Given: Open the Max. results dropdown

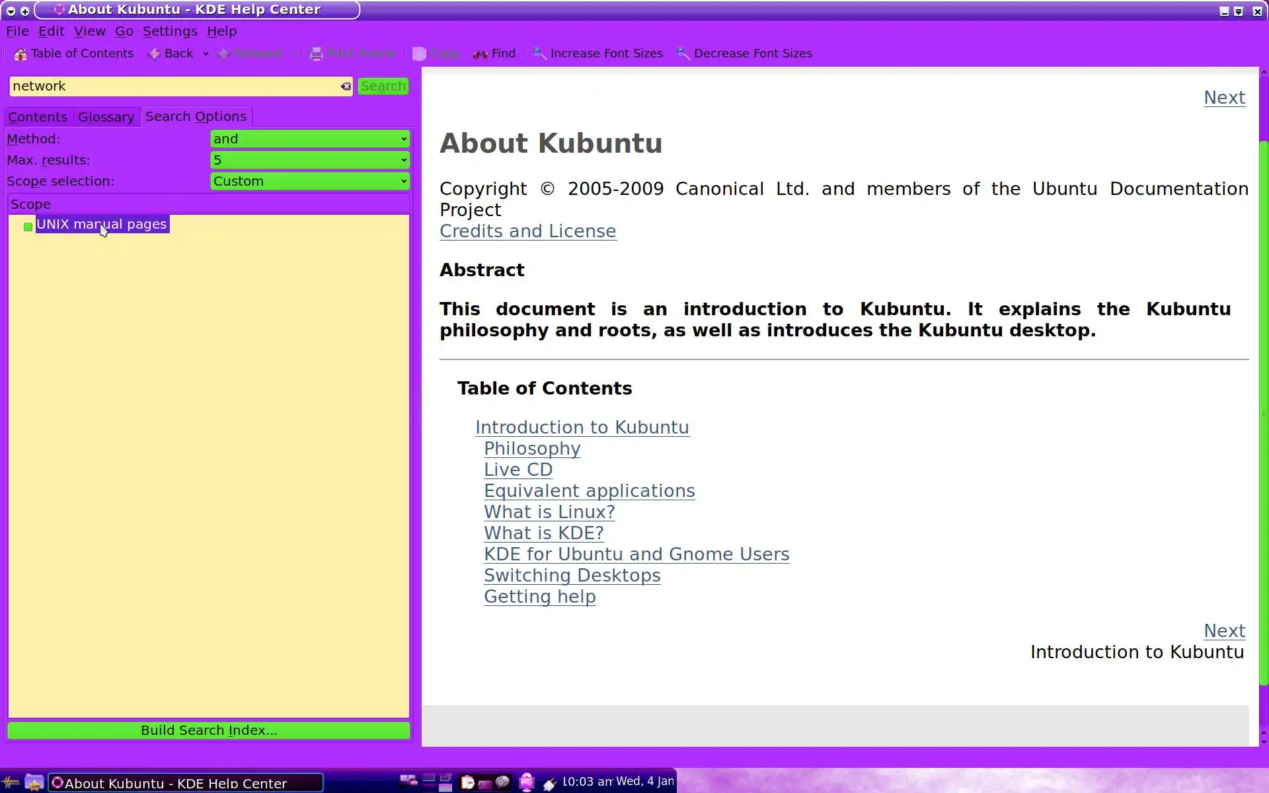Looking at the screenshot, I should 309,160.
